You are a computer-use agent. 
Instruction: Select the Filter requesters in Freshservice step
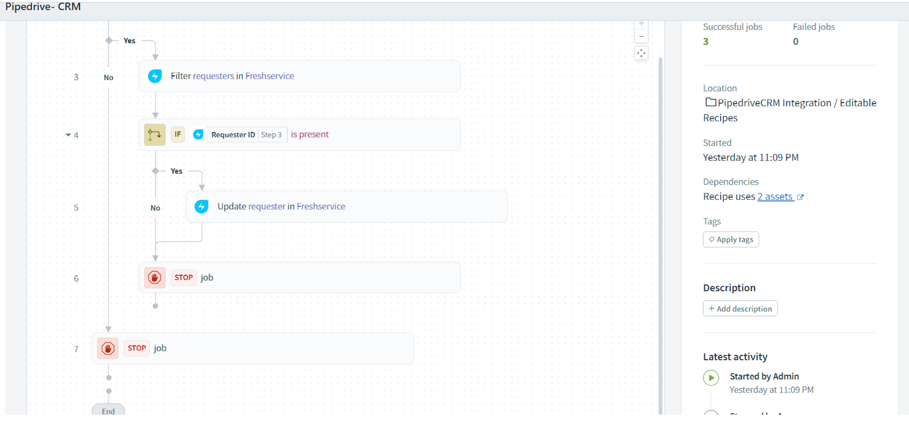coord(300,76)
